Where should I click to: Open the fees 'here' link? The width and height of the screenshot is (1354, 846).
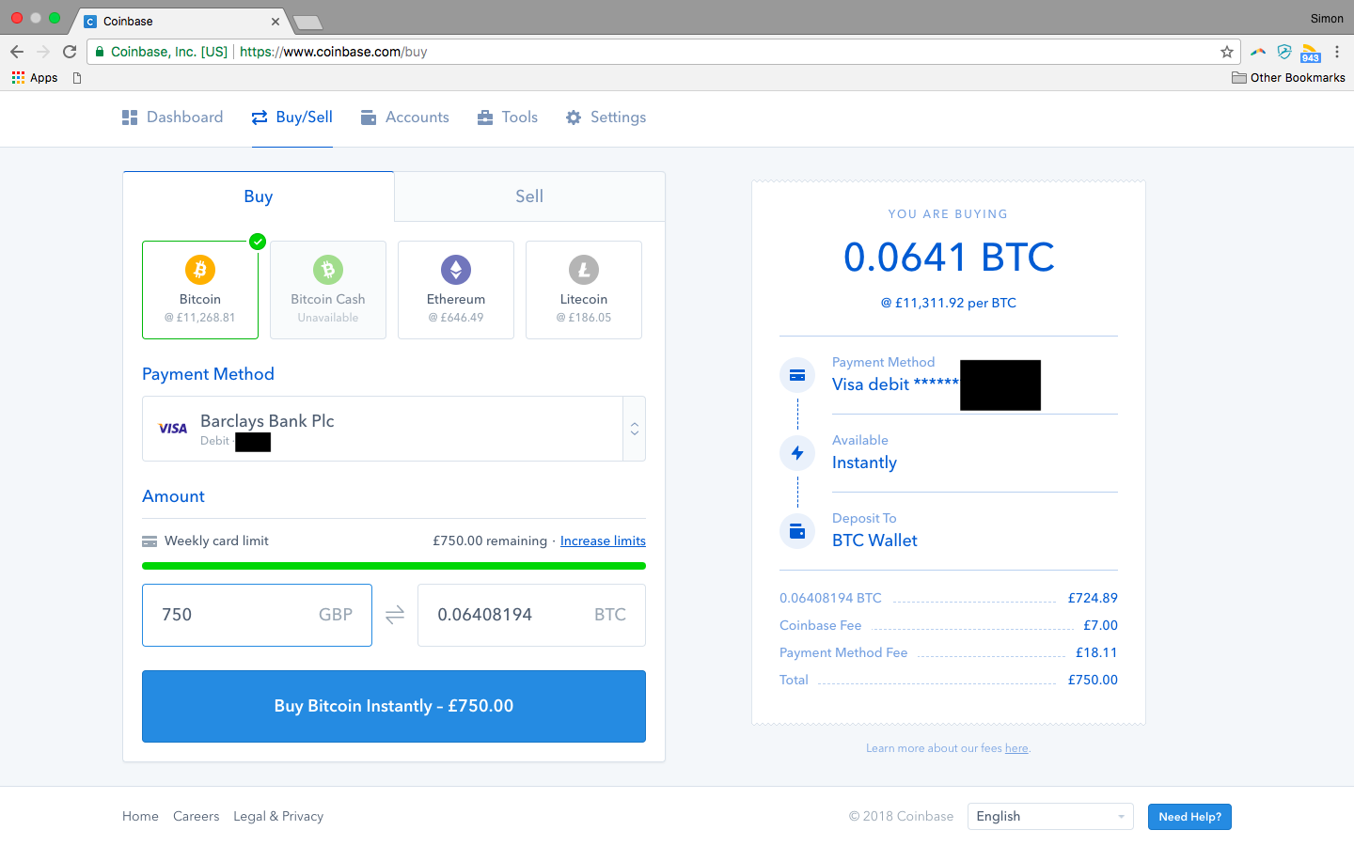tap(1016, 748)
